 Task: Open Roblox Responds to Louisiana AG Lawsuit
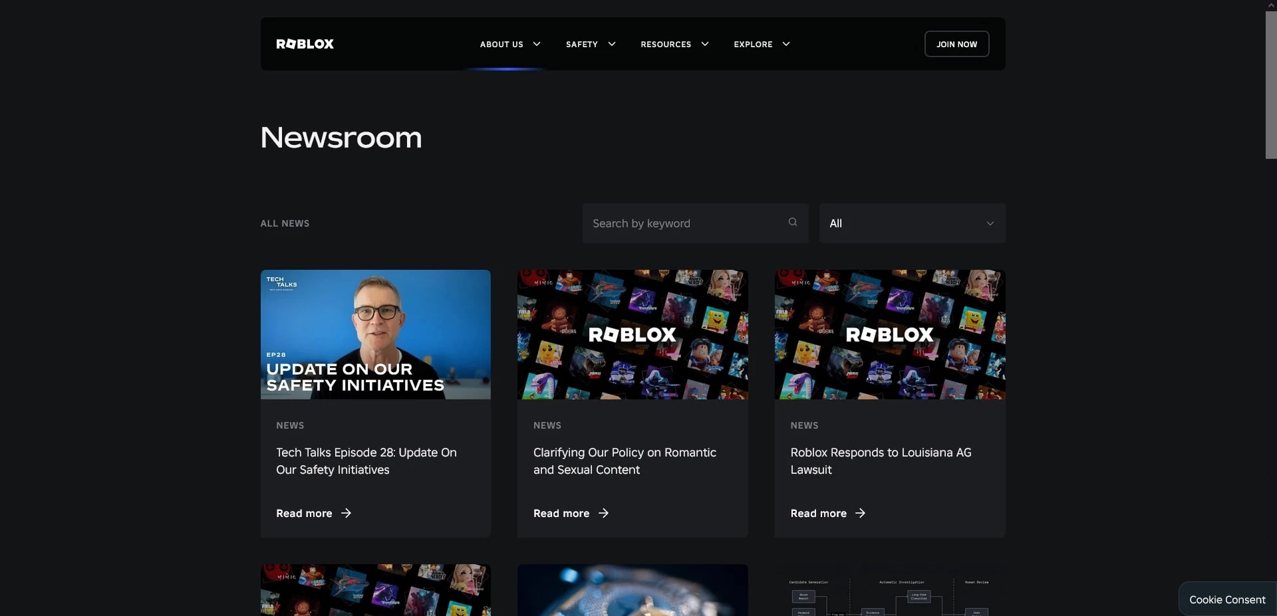click(x=880, y=461)
